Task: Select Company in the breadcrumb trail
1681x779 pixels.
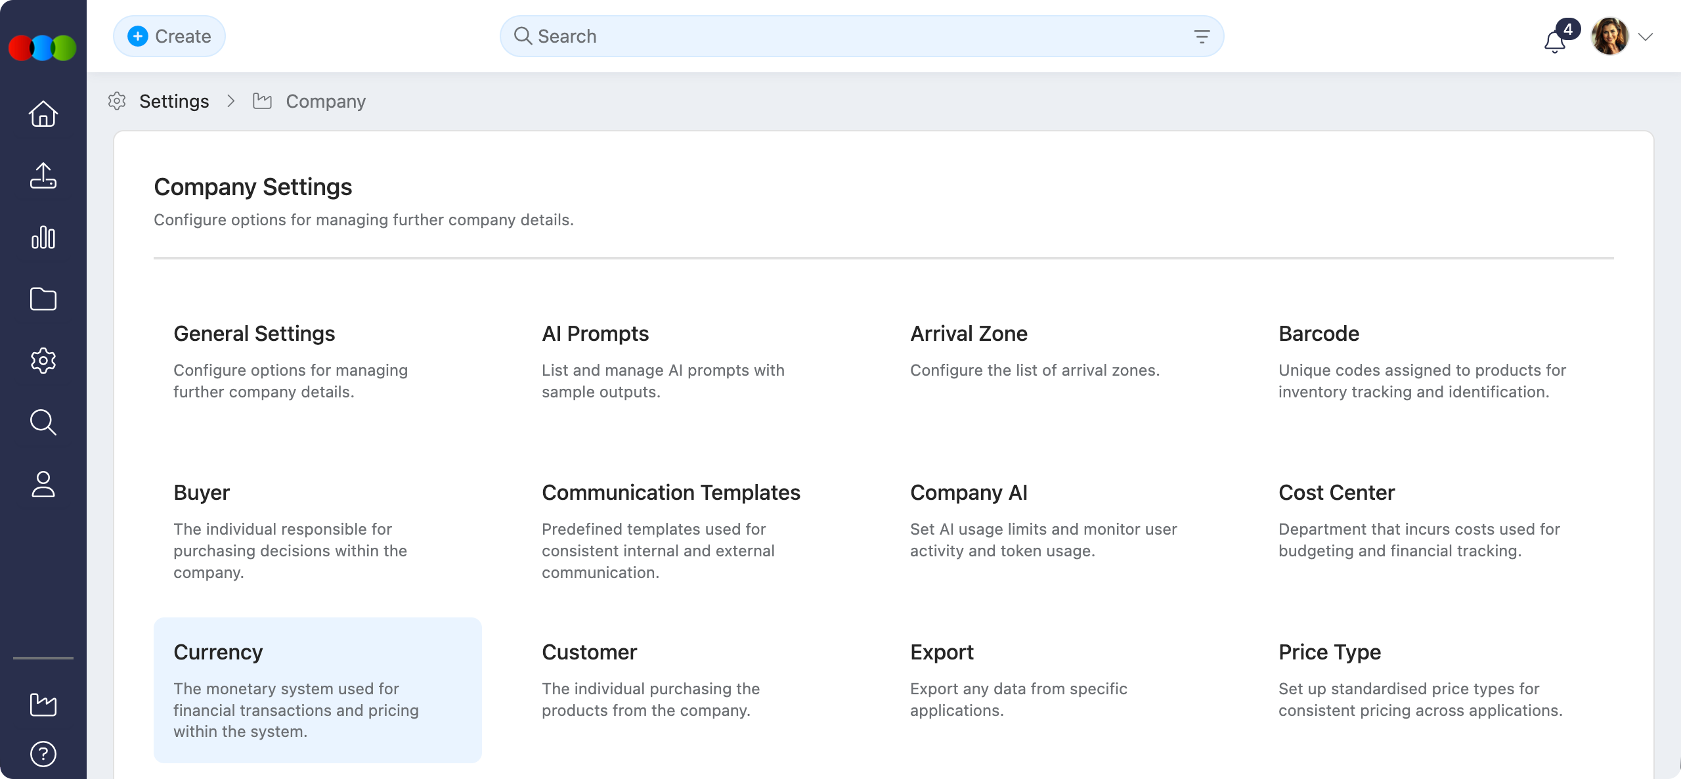Action: 325,101
